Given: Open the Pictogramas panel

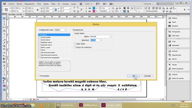Looking at the screenshot, I should (176, 32).
